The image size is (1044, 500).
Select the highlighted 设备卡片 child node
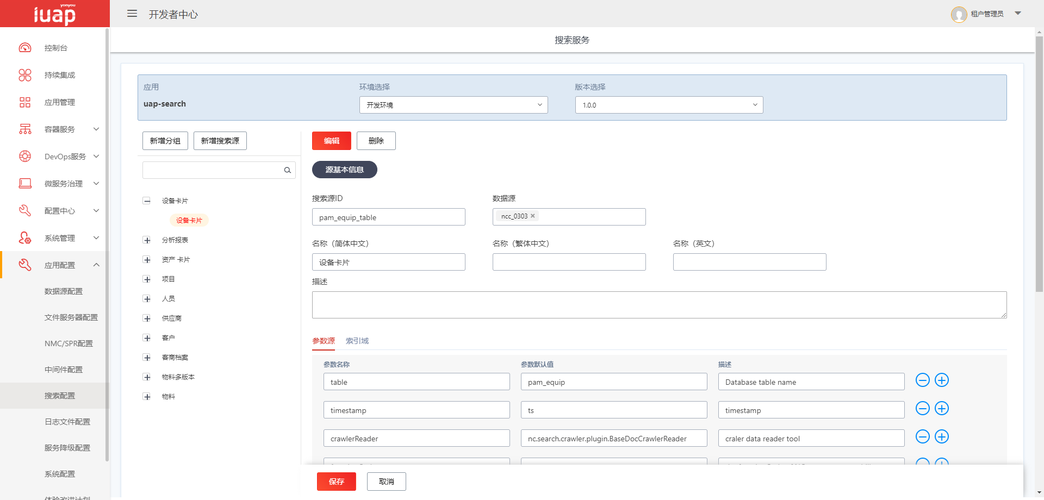(189, 220)
